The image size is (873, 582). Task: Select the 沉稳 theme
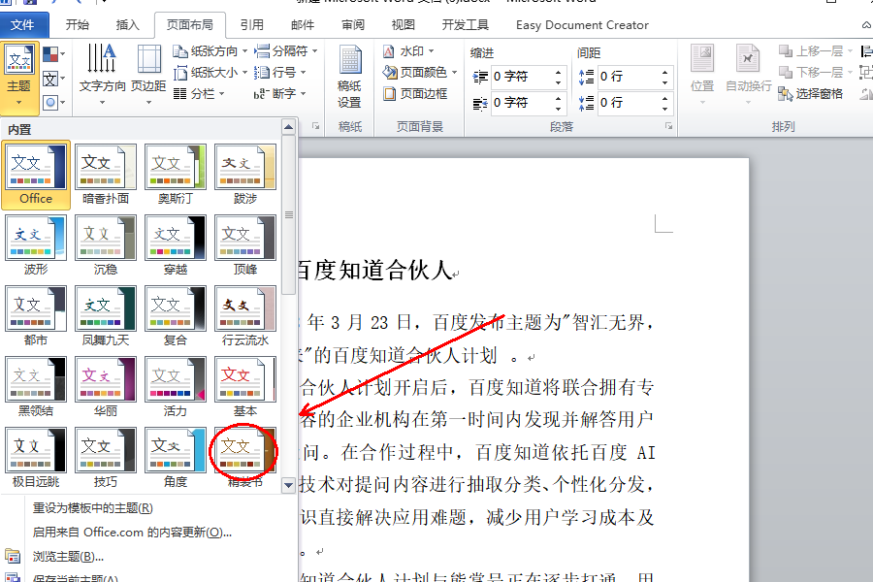[x=106, y=245]
